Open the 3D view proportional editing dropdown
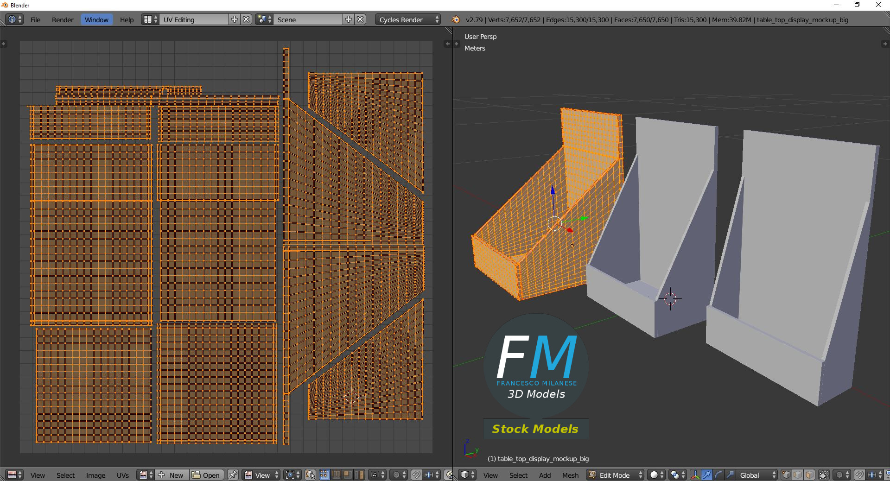Screen dimensions: 890x481 pos(842,475)
